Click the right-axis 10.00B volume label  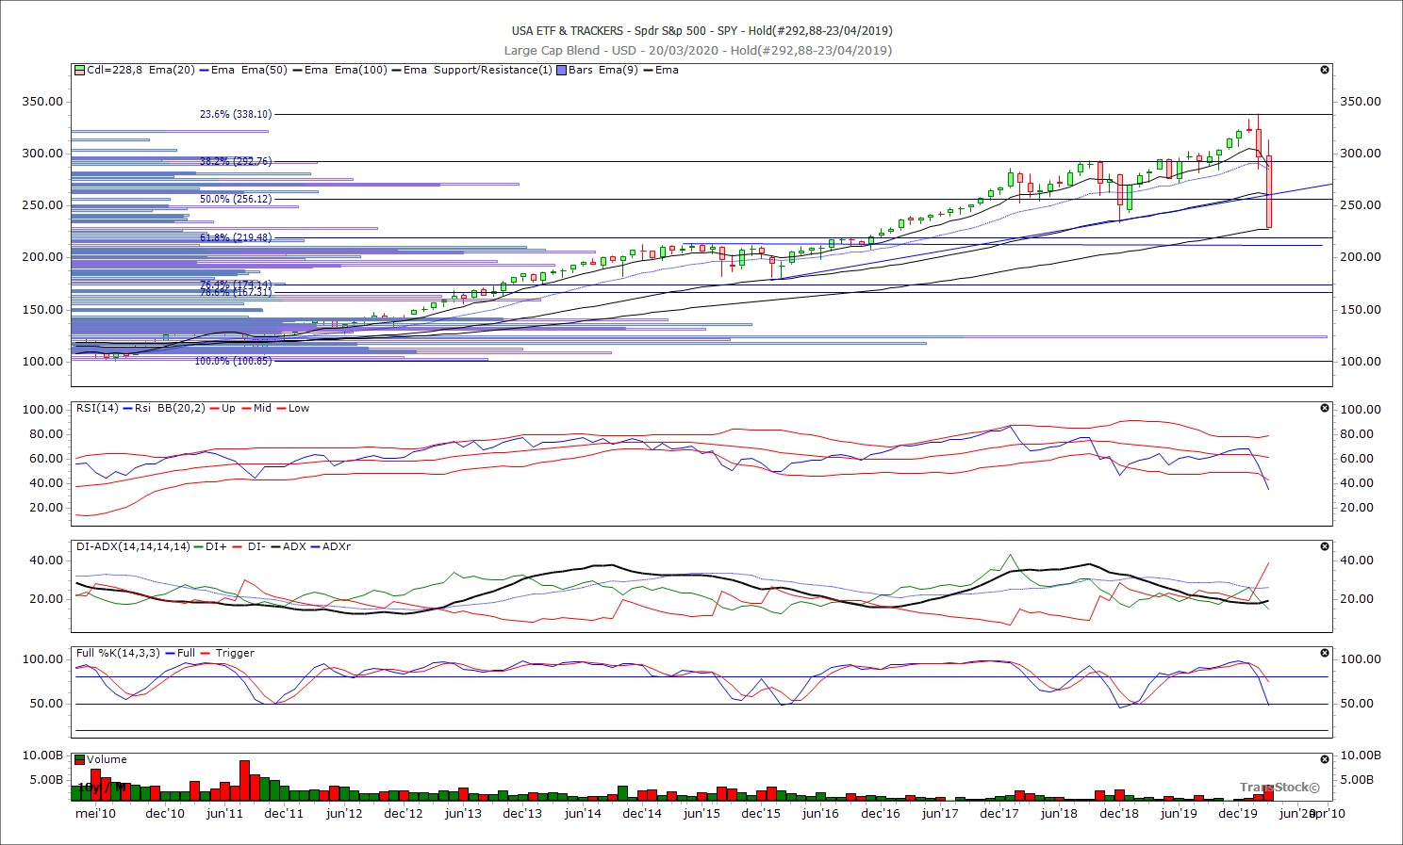click(1361, 756)
